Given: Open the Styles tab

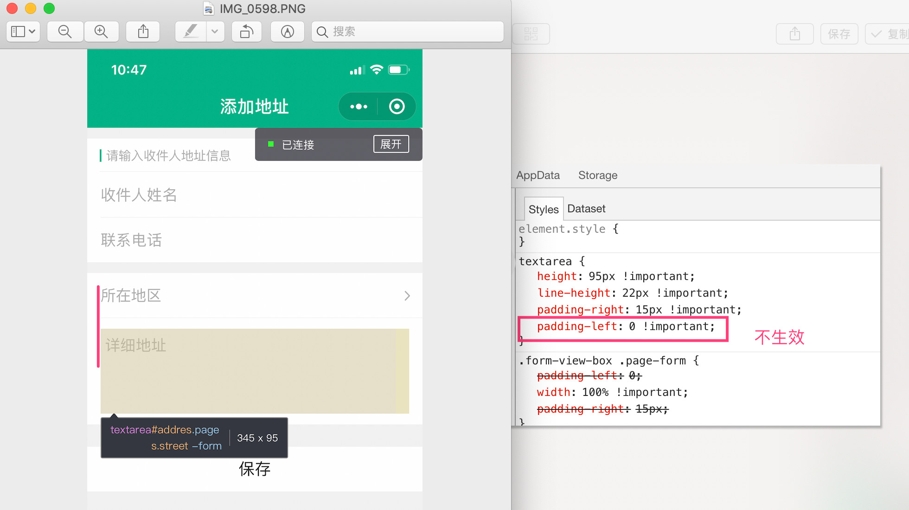Looking at the screenshot, I should coord(543,209).
